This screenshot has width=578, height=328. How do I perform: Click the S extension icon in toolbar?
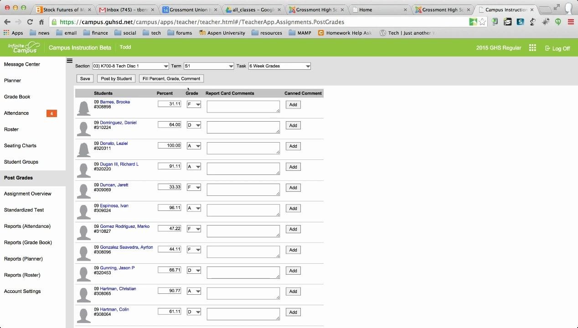[520, 22]
